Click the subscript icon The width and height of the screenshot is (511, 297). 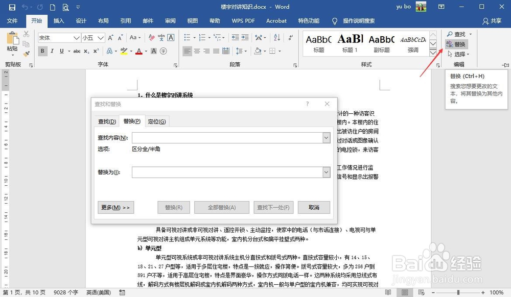[x=86, y=50]
